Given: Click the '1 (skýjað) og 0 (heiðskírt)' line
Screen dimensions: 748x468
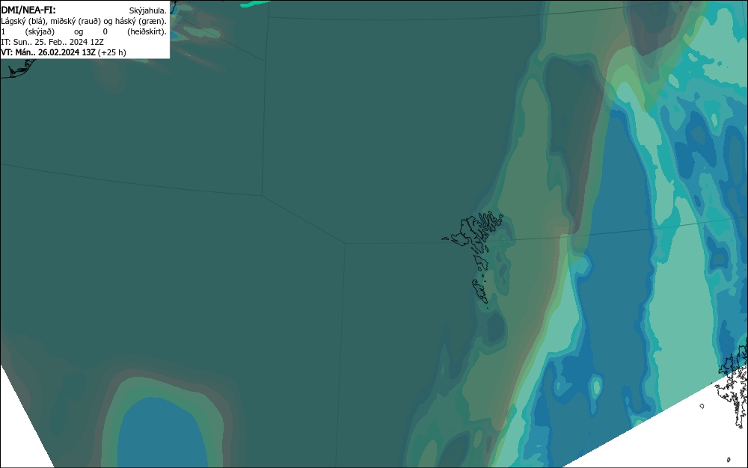Looking at the screenshot, I should (x=84, y=31).
